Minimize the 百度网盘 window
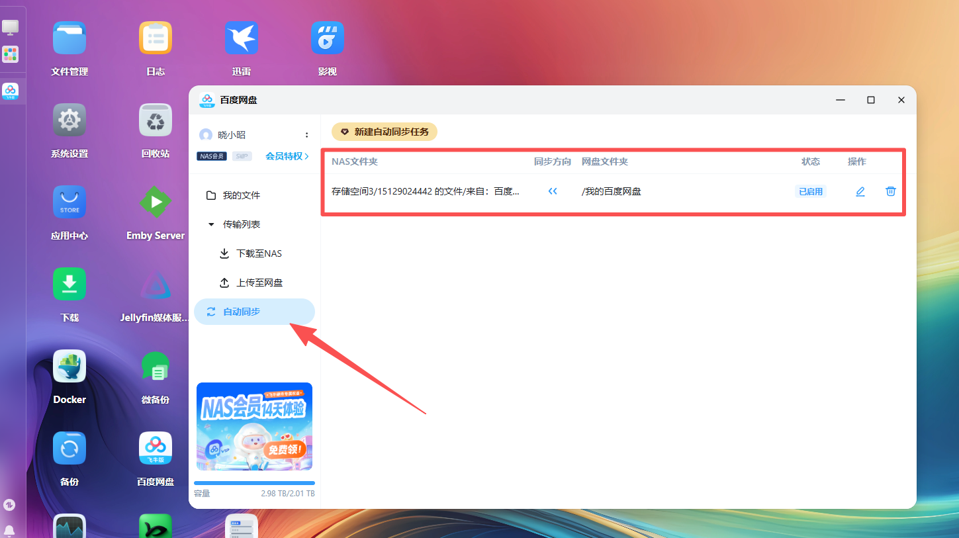This screenshot has height=538, width=959. (841, 100)
